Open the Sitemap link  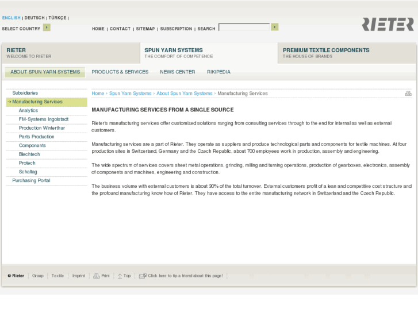click(x=145, y=29)
